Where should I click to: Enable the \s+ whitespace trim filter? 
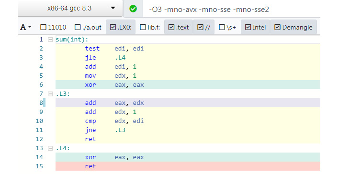coord(227,27)
